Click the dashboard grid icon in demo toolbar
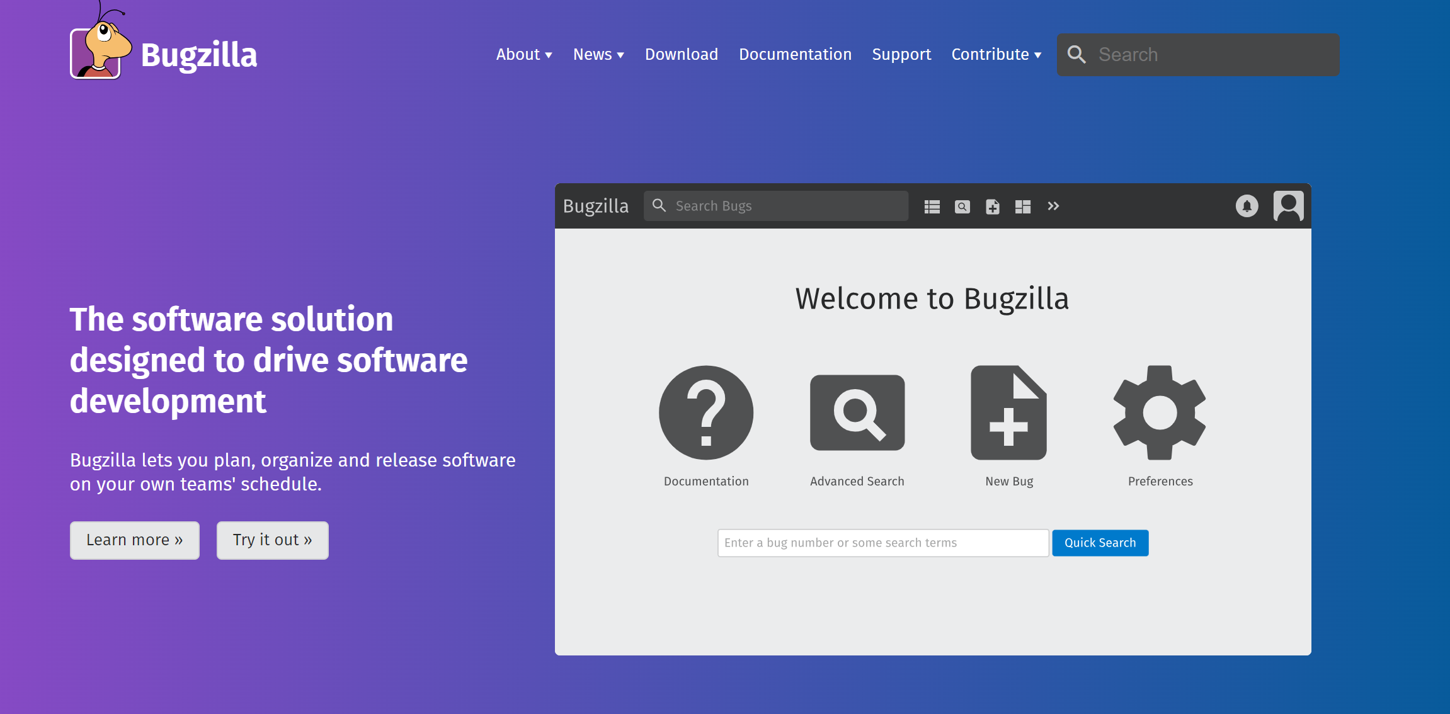 [1023, 207]
